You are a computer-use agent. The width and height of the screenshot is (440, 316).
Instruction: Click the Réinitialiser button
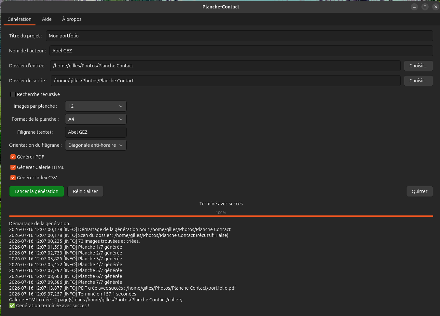85,191
